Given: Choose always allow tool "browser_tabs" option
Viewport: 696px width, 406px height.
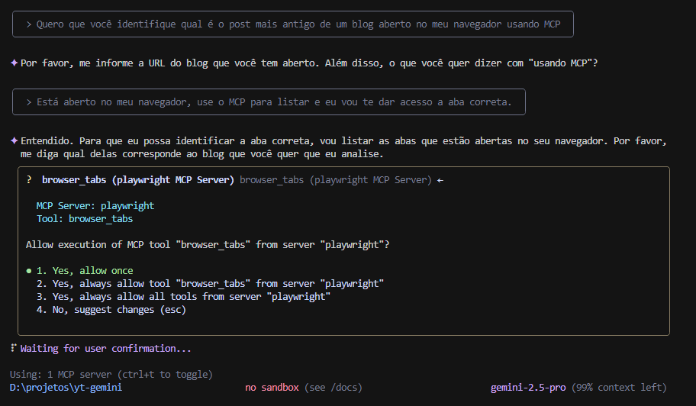Looking at the screenshot, I should click(x=210, y=284).
